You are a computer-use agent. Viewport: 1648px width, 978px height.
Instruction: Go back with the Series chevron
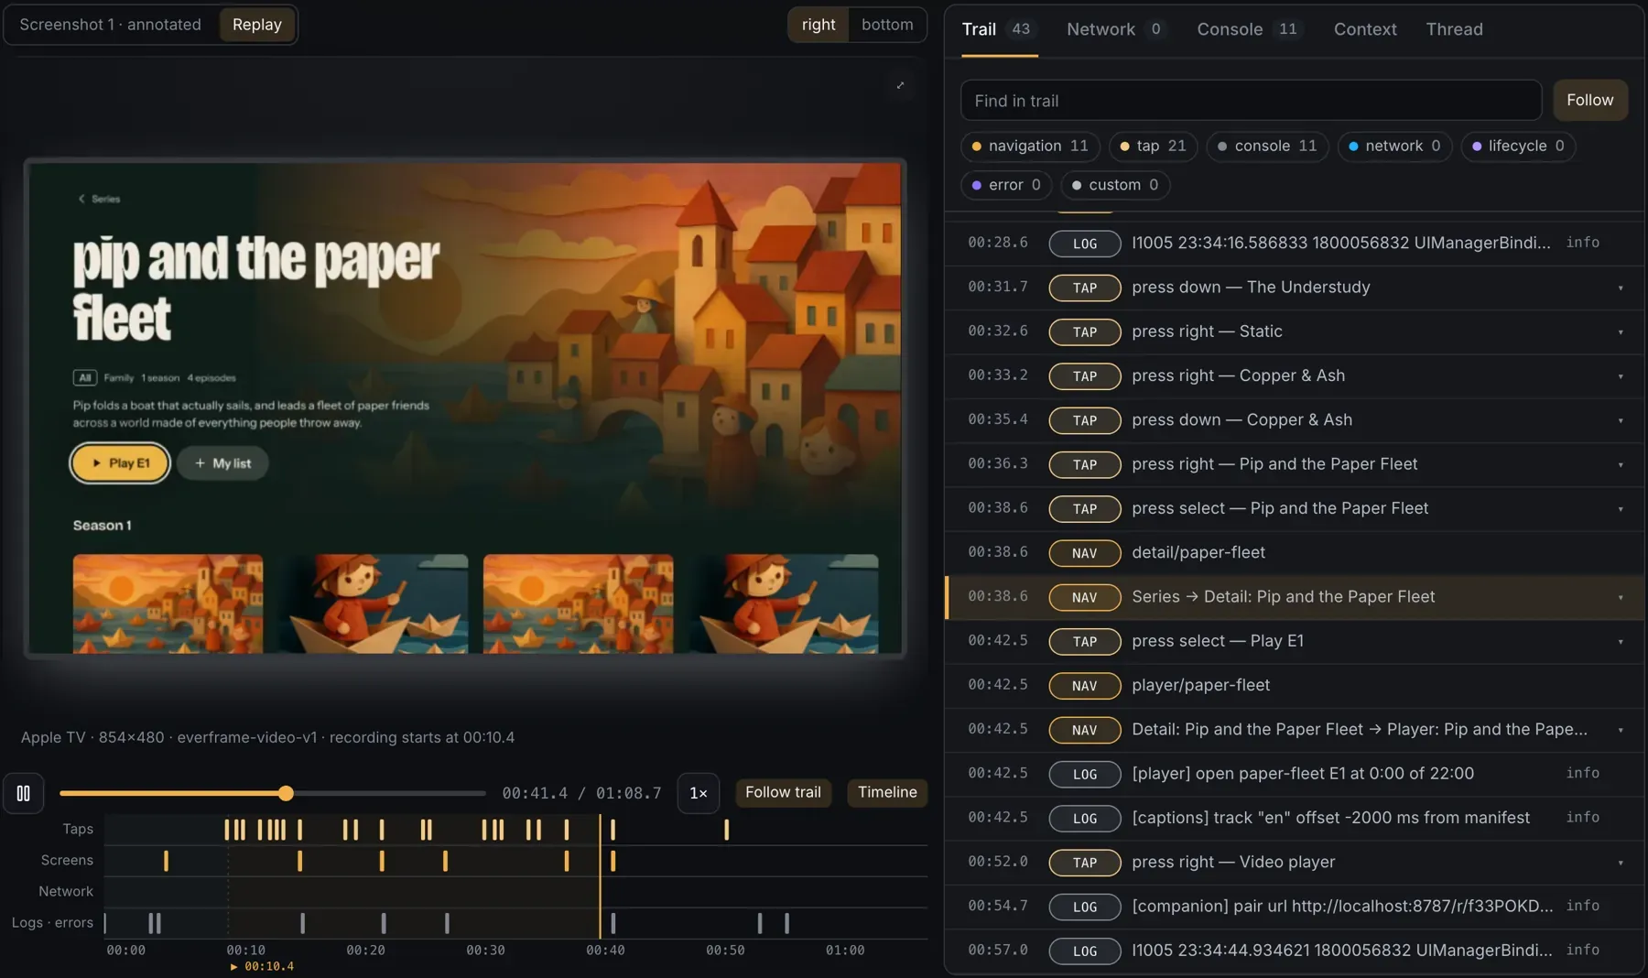[99, 199]
